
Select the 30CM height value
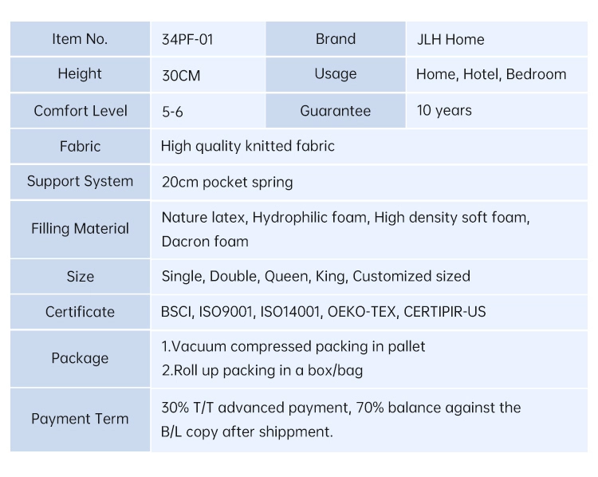coord(181,76)
